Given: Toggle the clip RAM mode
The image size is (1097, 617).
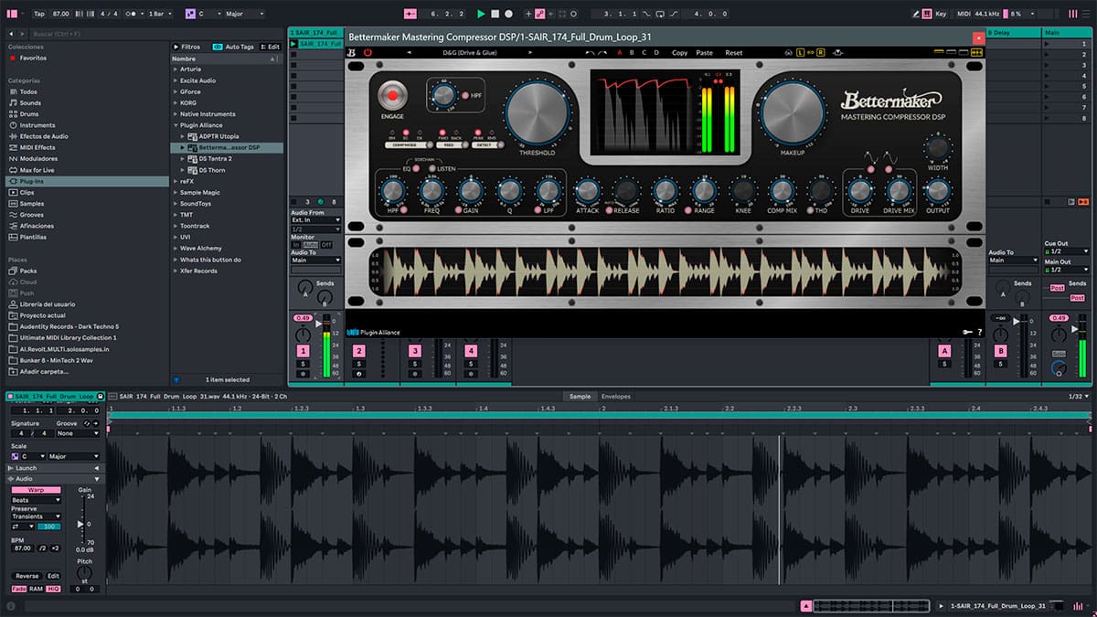Looking at the screenshot, I should pos(36,589).
